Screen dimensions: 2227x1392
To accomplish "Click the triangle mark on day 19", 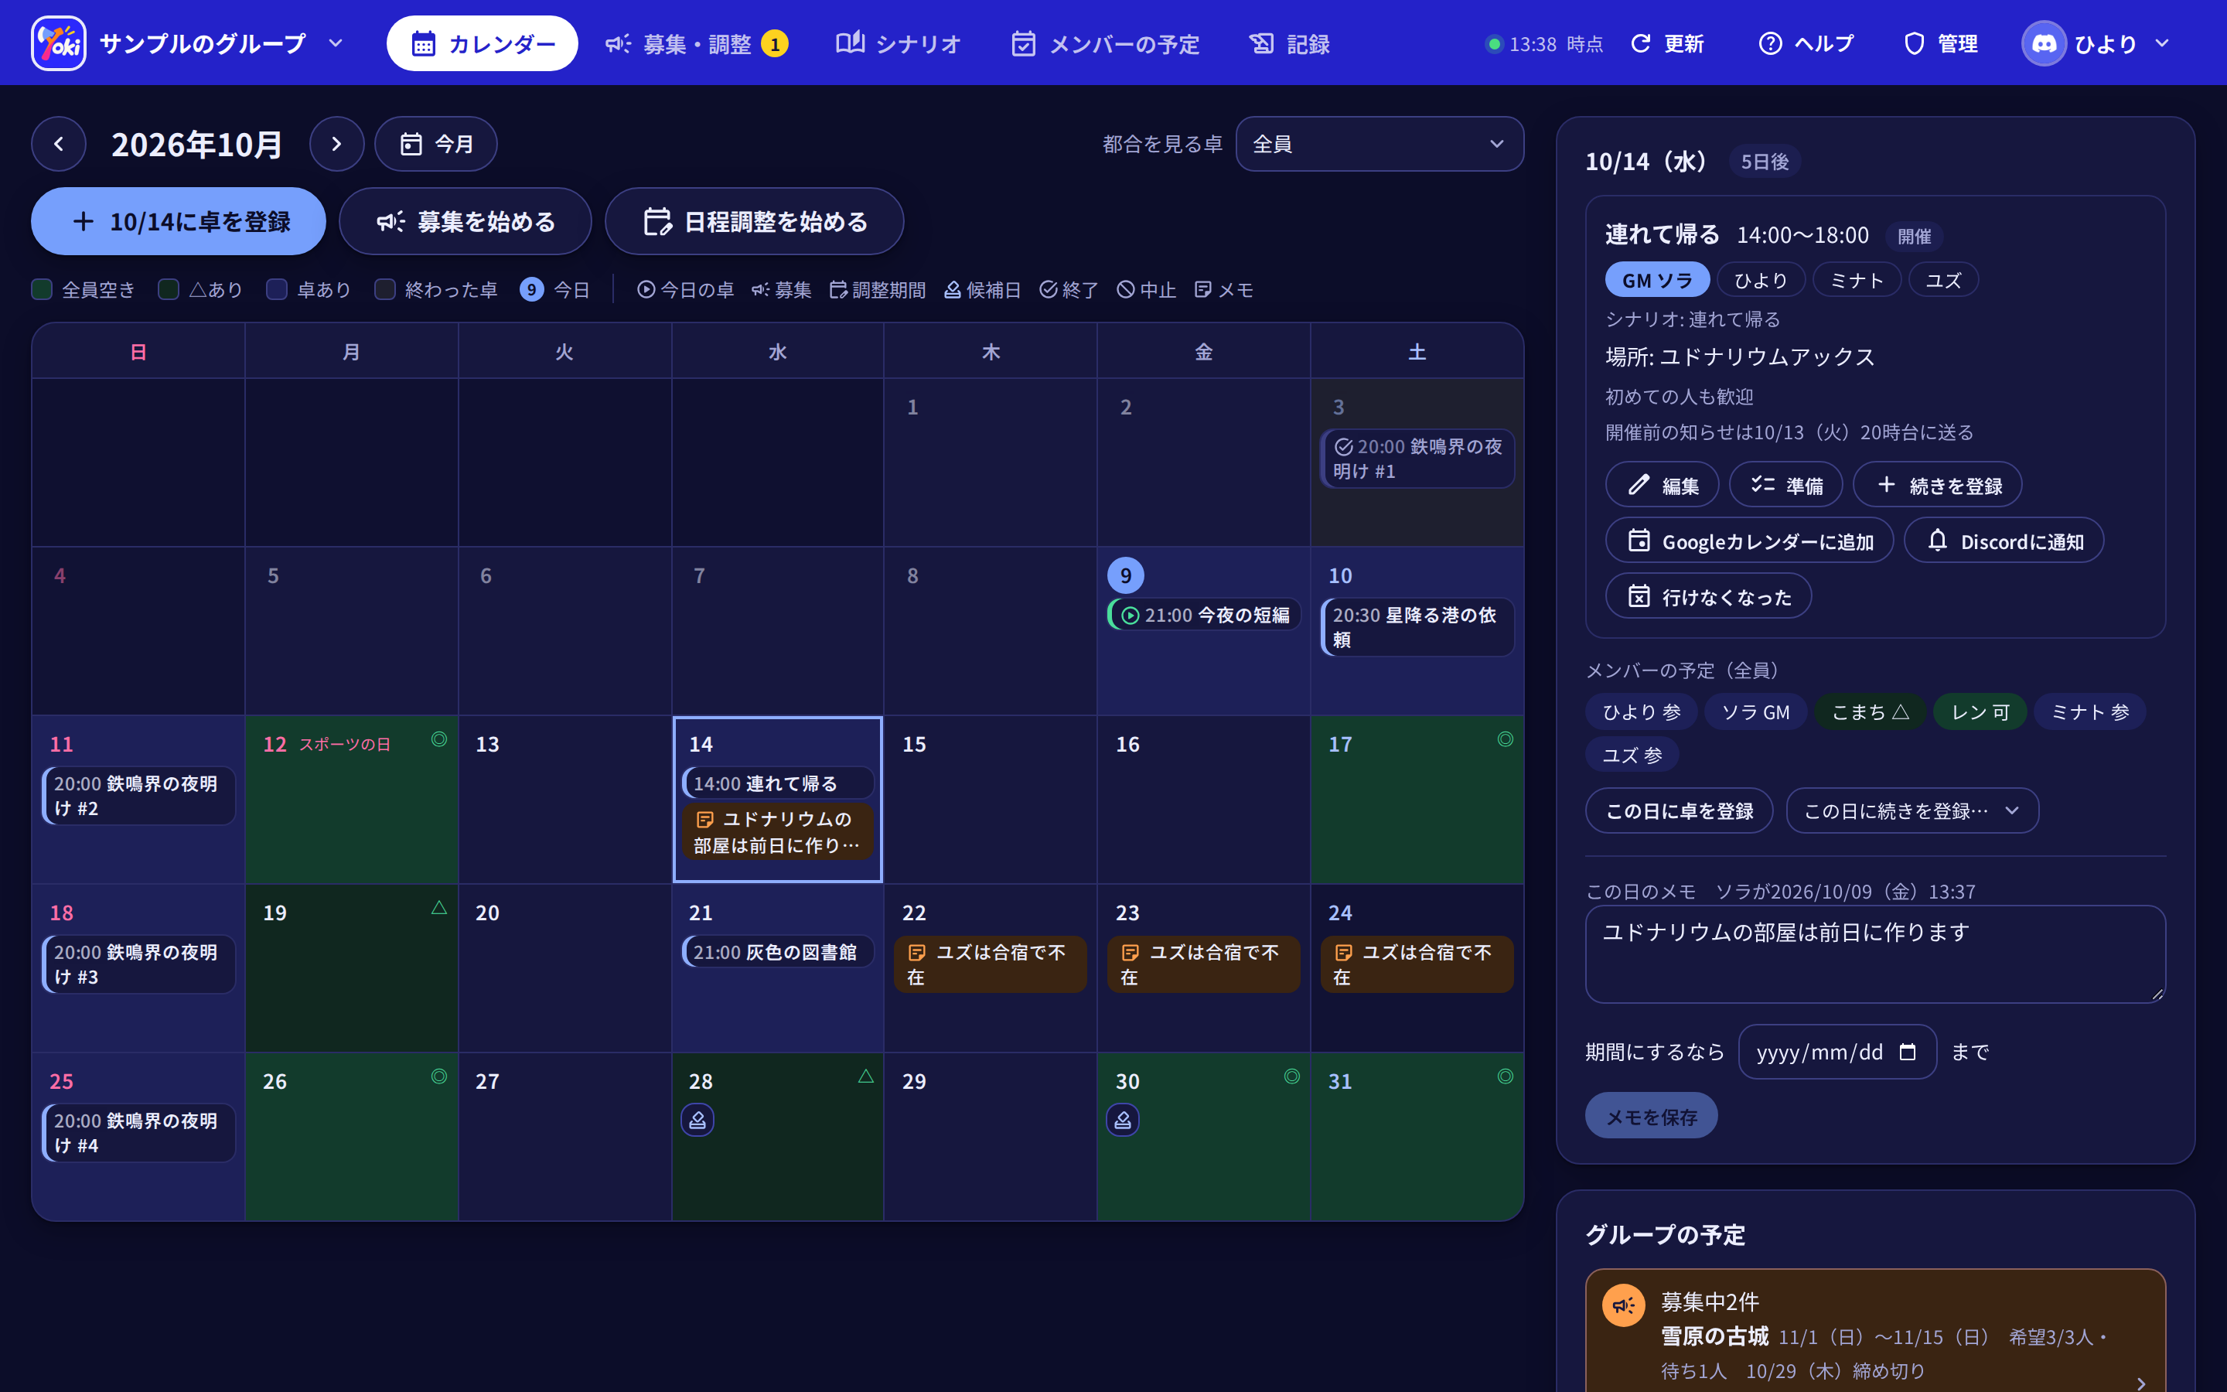I will point(439,908).
